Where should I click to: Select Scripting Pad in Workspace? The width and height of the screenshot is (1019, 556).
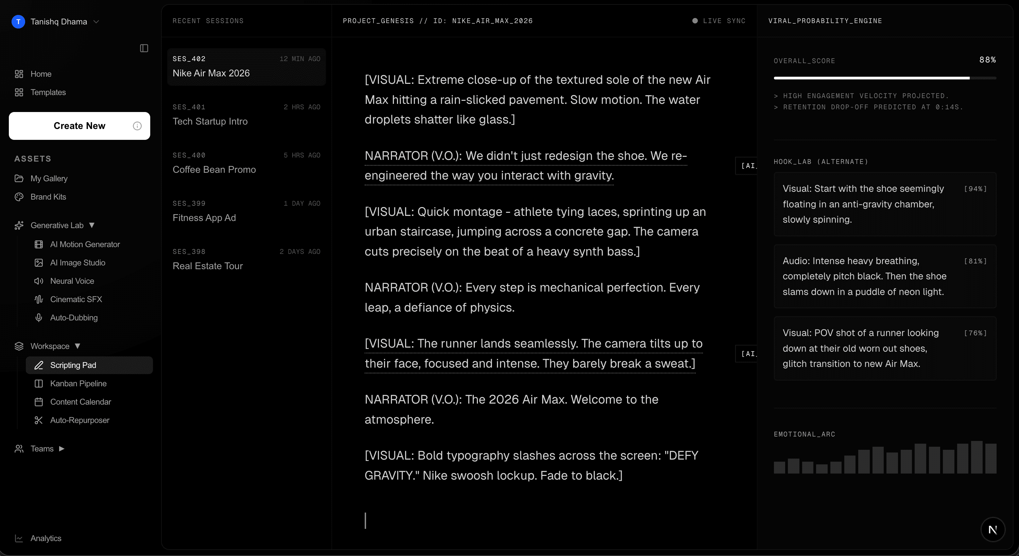[89, 366]
